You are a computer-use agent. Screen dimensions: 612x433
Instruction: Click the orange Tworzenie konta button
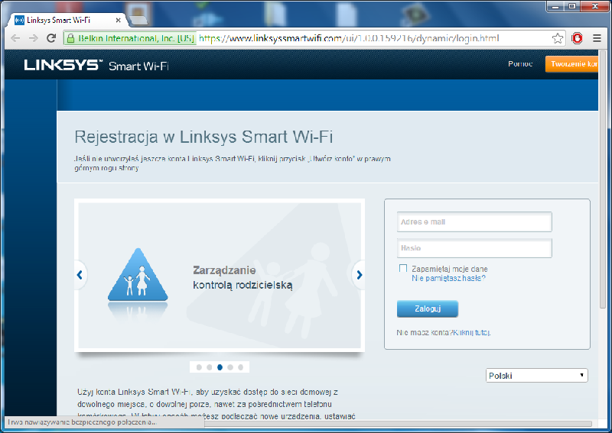[571, 64]
